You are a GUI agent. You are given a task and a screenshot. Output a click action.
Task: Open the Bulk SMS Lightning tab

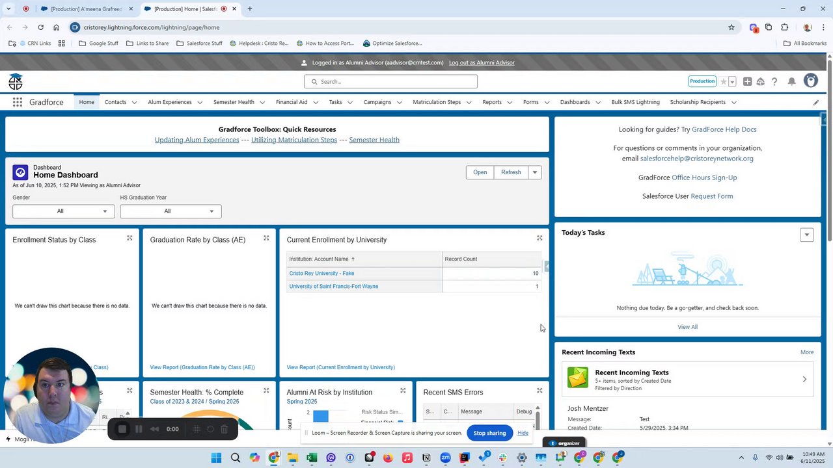tap(635, 102)
